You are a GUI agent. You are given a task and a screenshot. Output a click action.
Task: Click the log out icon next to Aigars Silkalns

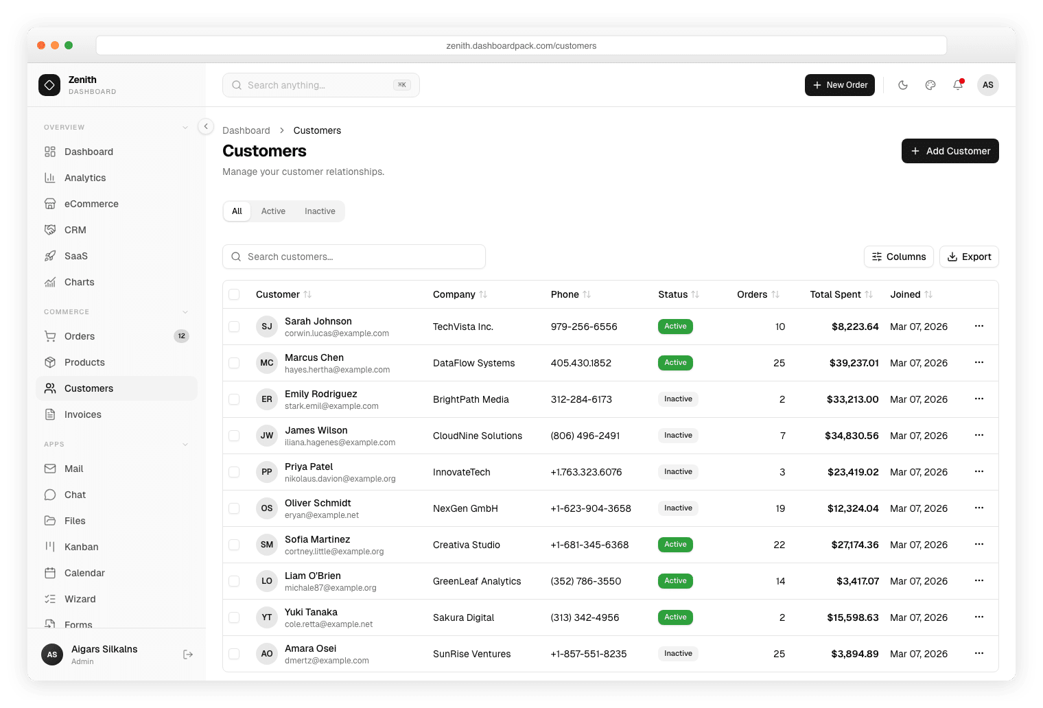tap(188, 654)
